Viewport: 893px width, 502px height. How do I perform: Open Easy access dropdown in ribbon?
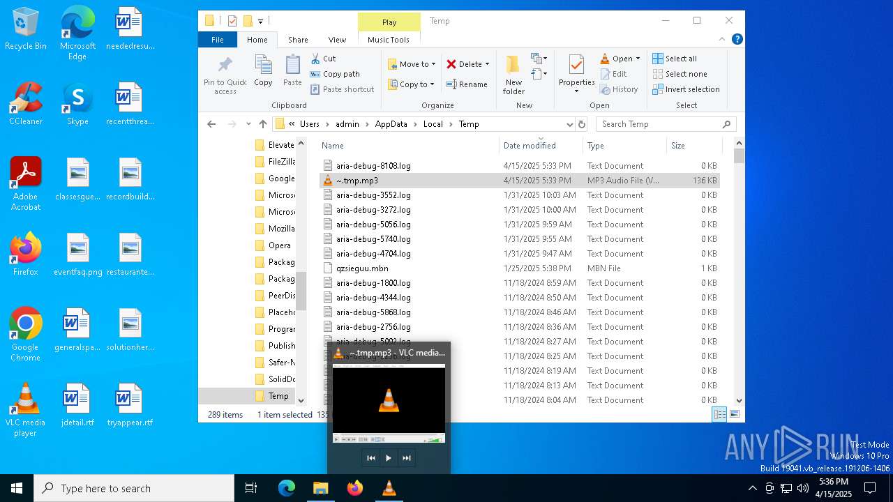click(x=539, y=74)
